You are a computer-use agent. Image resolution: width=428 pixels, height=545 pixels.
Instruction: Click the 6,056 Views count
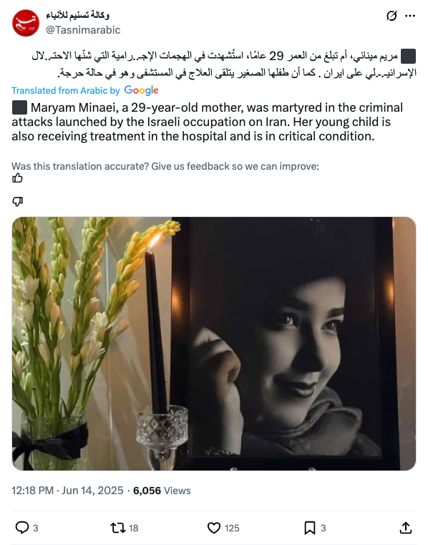click(x=162, y=491)
